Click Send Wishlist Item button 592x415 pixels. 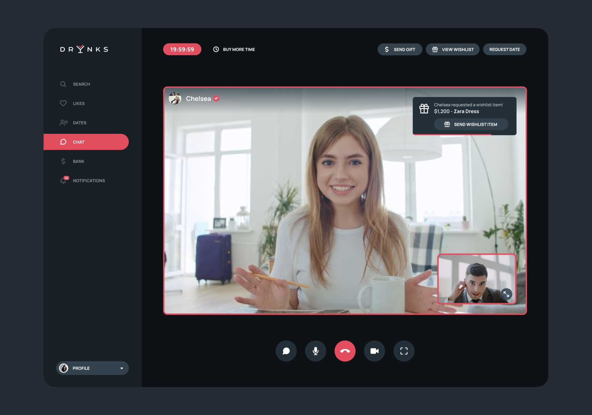[471, 124]
